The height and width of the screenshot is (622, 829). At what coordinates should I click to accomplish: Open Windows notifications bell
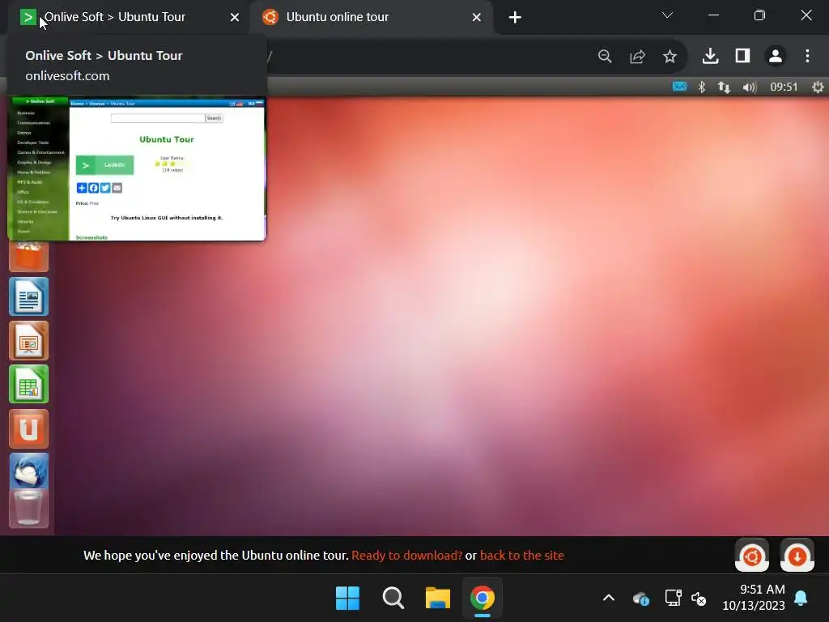tap(801, 599)
